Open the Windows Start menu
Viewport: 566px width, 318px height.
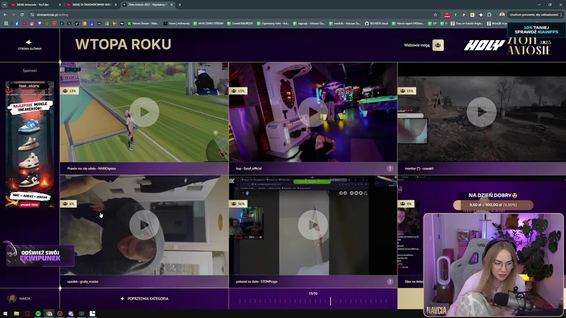tap(5, 314)
